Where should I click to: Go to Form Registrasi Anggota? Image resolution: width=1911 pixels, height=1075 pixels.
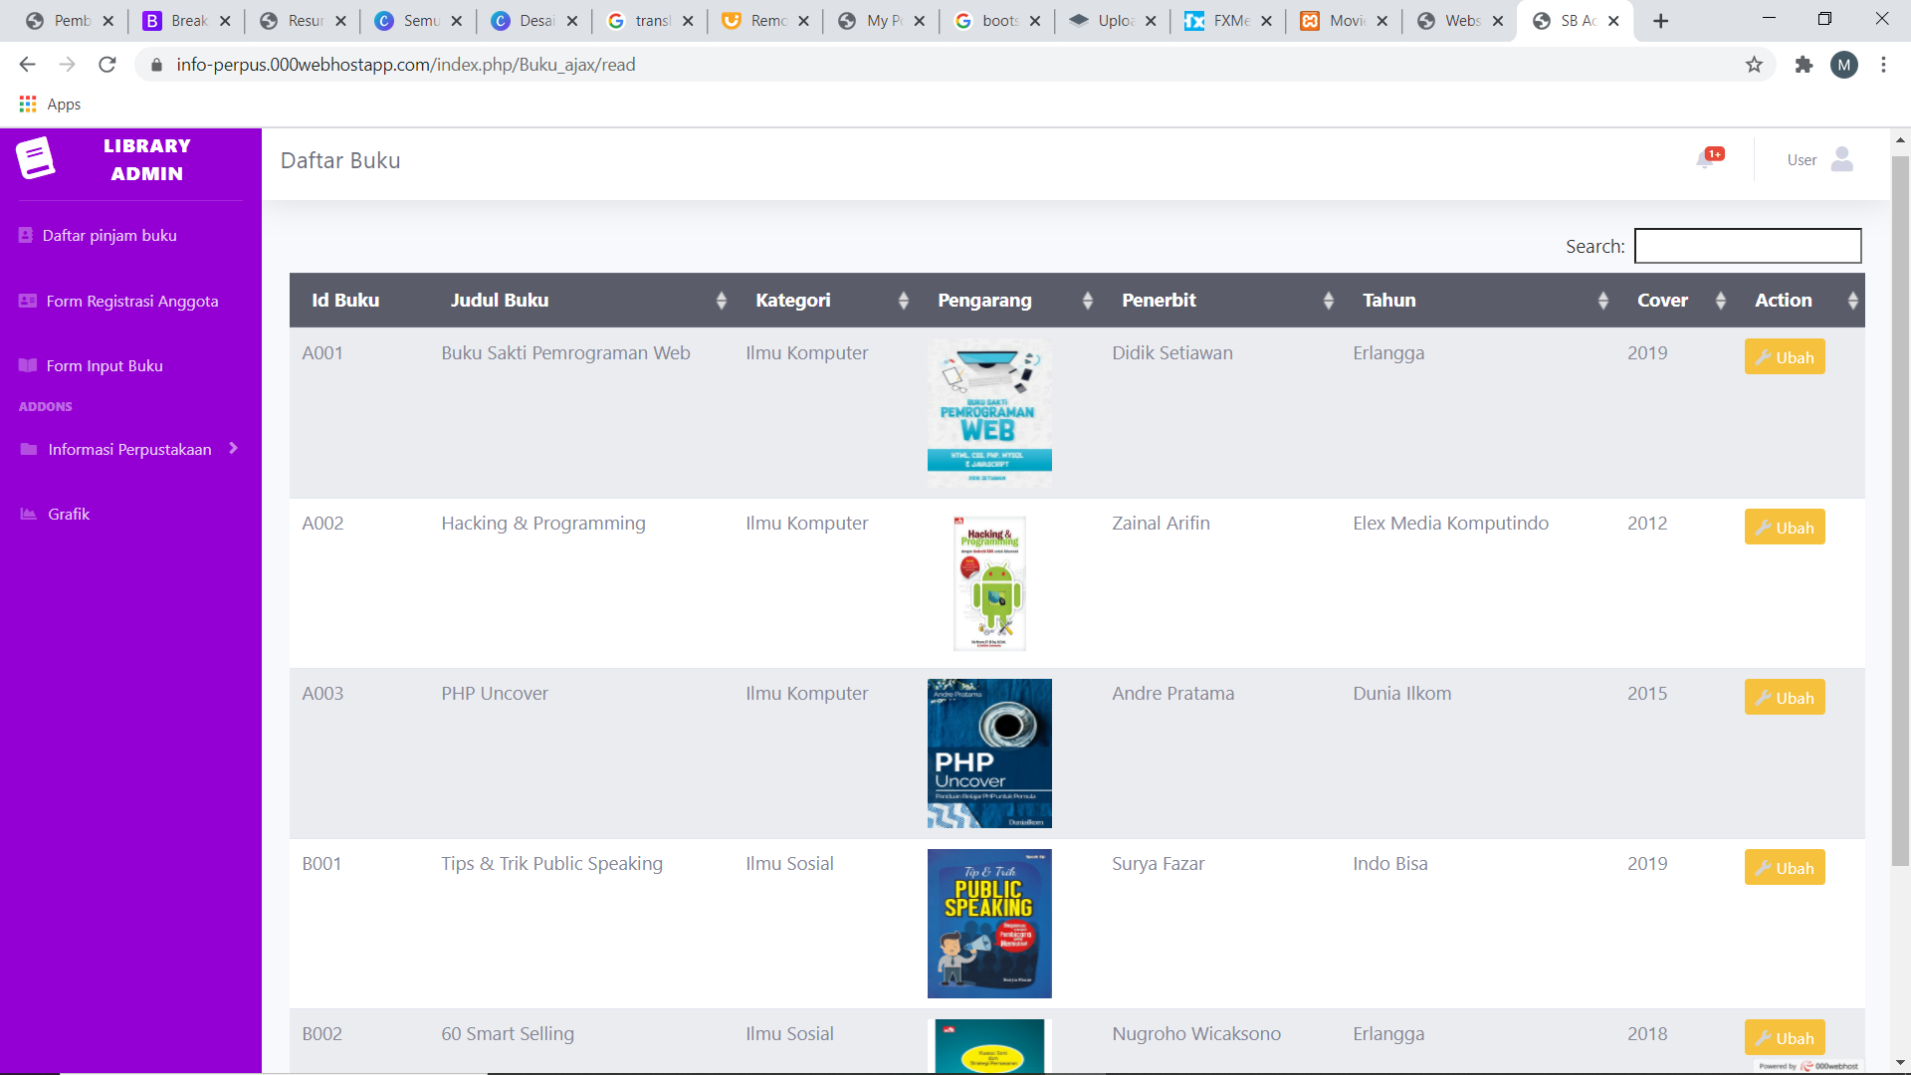point(131,302)
